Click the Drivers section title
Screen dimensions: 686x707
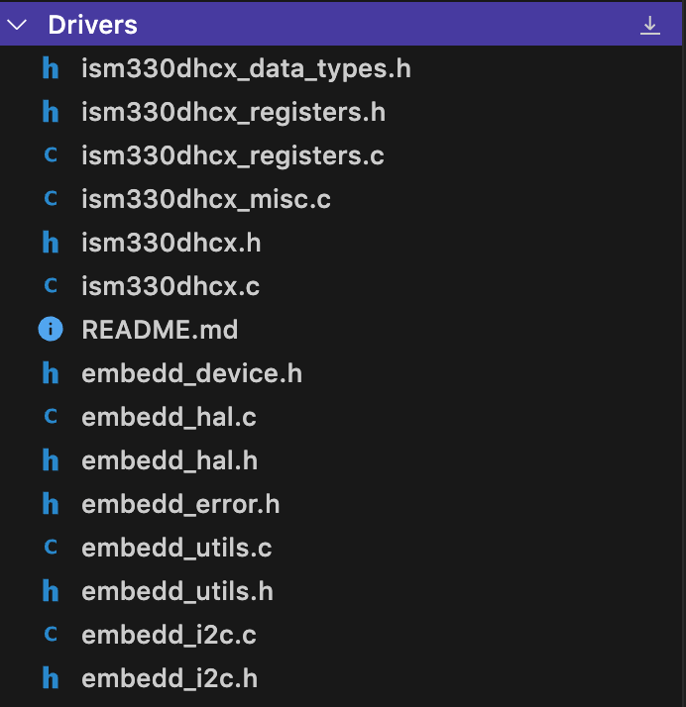pos(92,25)
